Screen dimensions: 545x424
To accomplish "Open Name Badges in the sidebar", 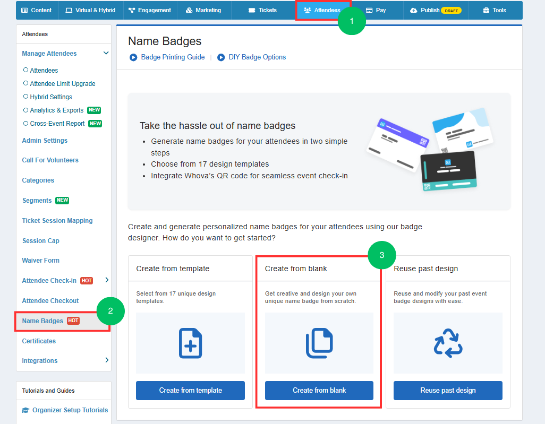I will click(42, 321).
